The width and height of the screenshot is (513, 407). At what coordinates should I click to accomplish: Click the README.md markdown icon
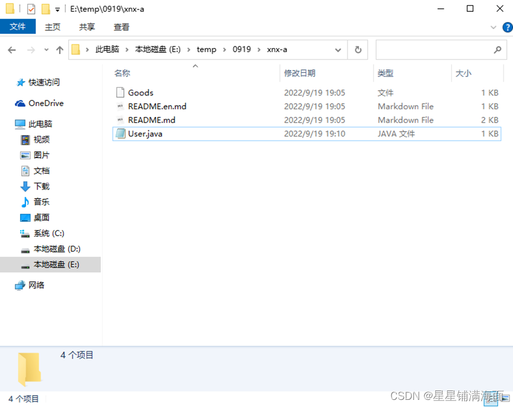120,120
